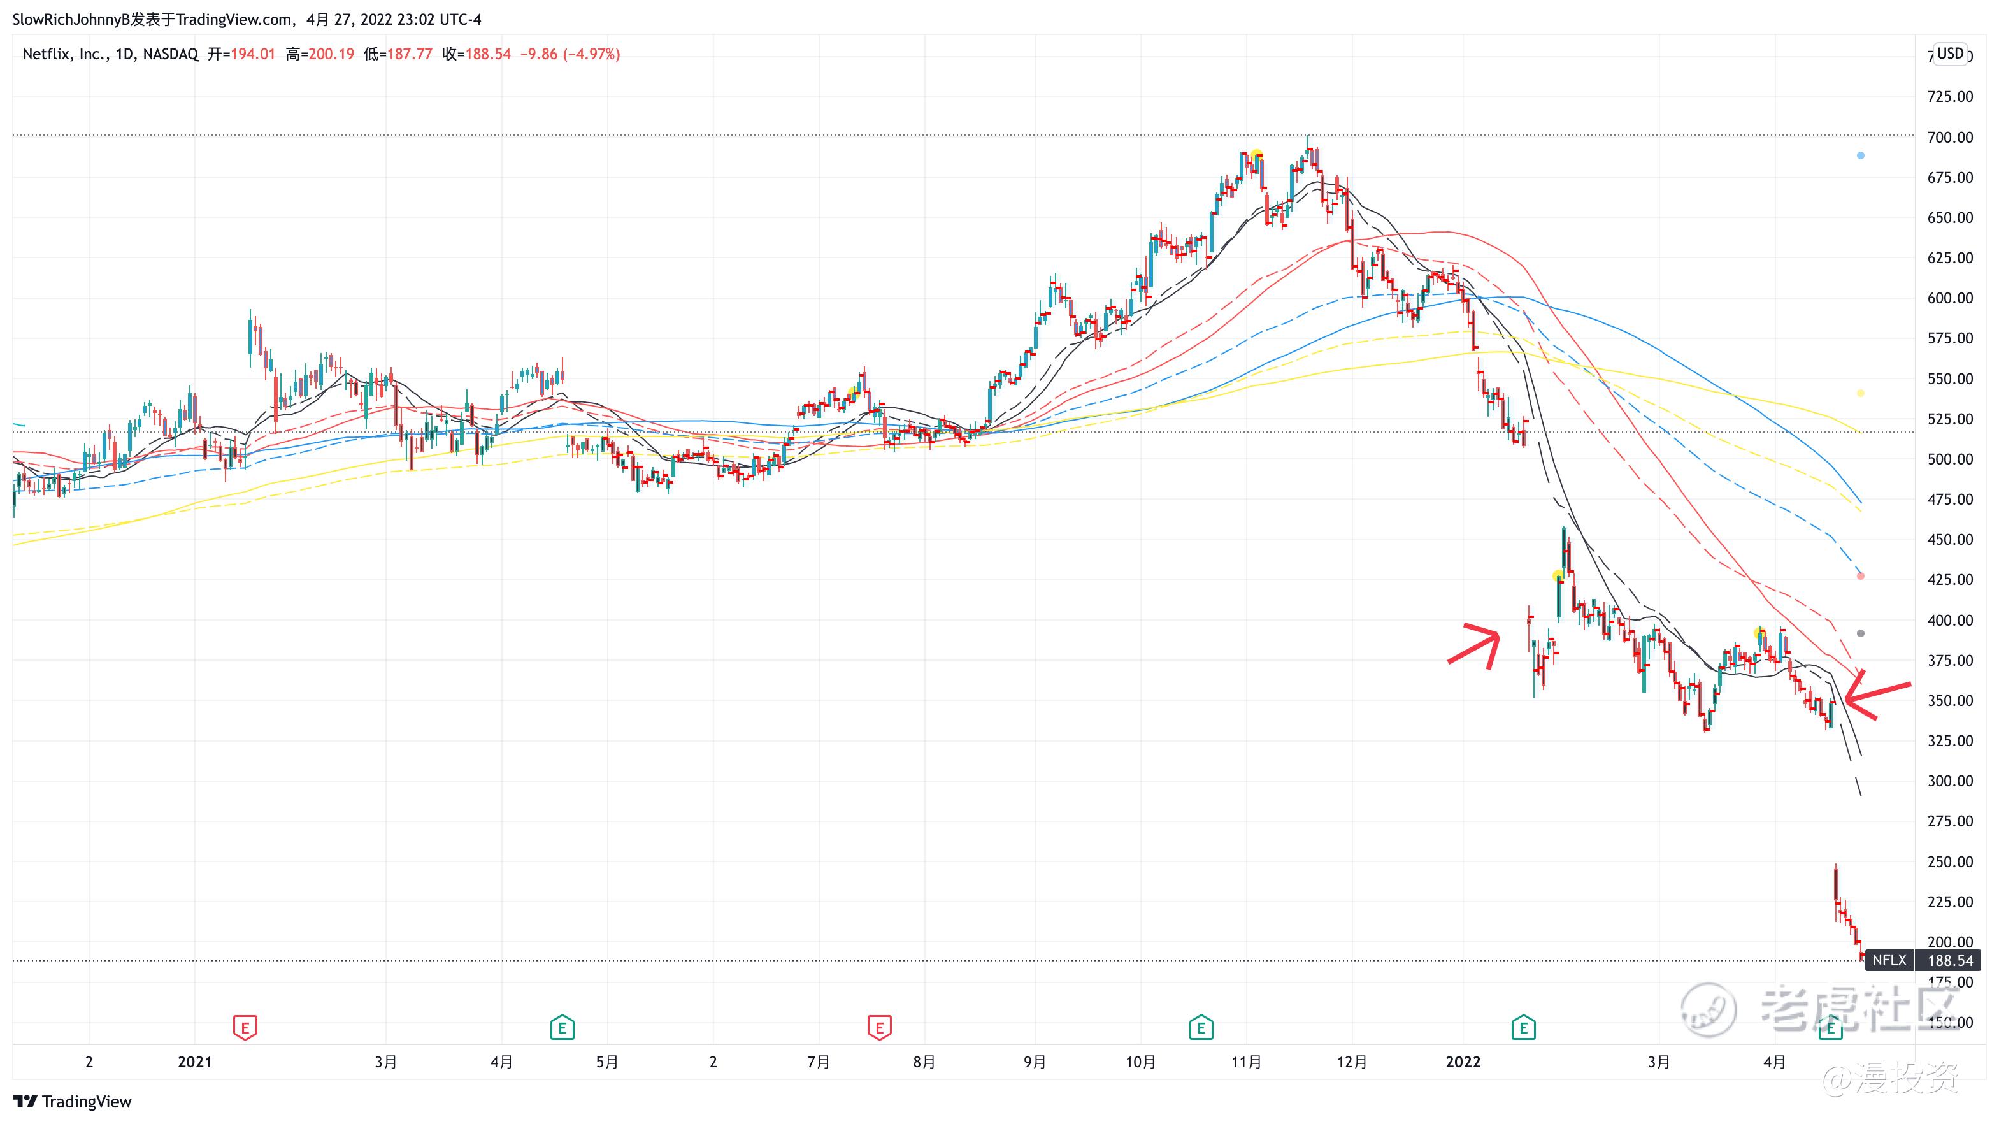Click the 5月 label on time axis

[607, 1062]
